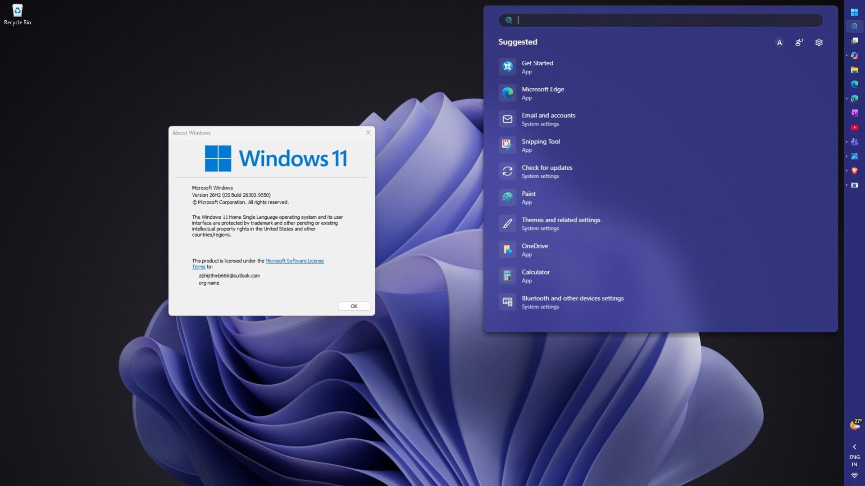Launch Microsoft 365 Copilot from taskbar

pyautogui.click(x=854, y=55)
